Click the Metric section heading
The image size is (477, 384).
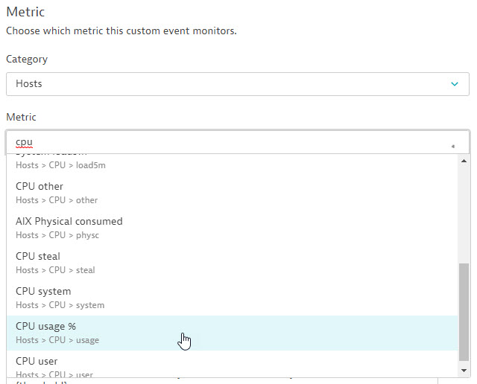coord(25,12)
